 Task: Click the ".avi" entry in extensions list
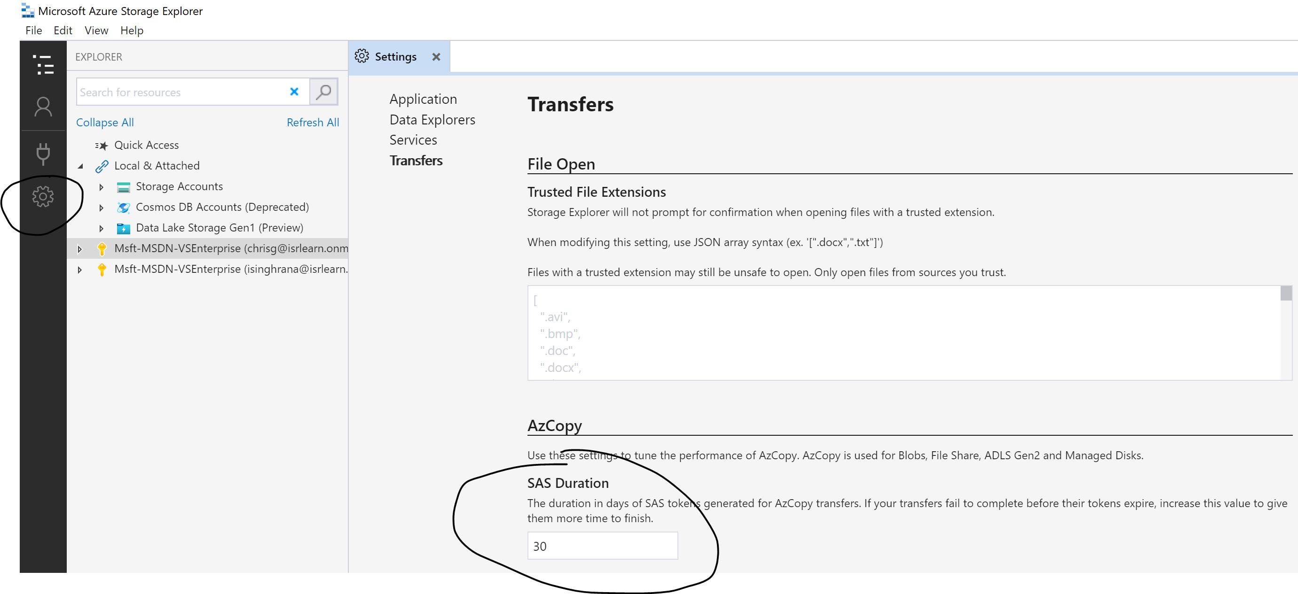[x=555, y=317]
